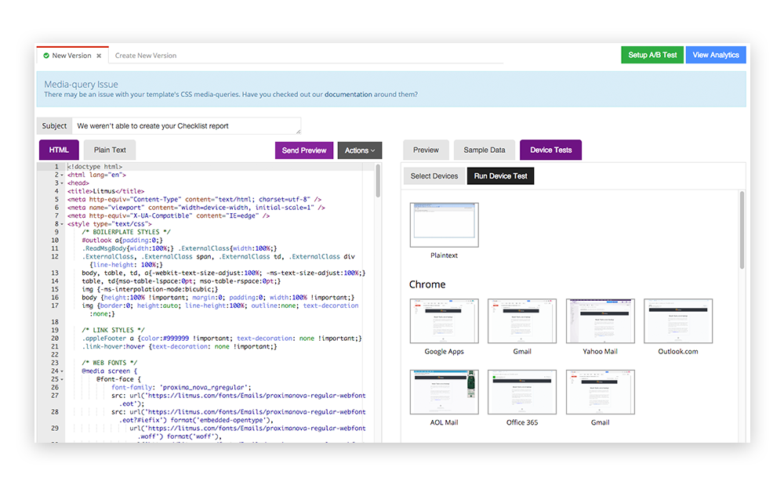The width and height of the screenshot is (784, 485).
Task: Select the Device Tests tab
Action: coord(550,150)
